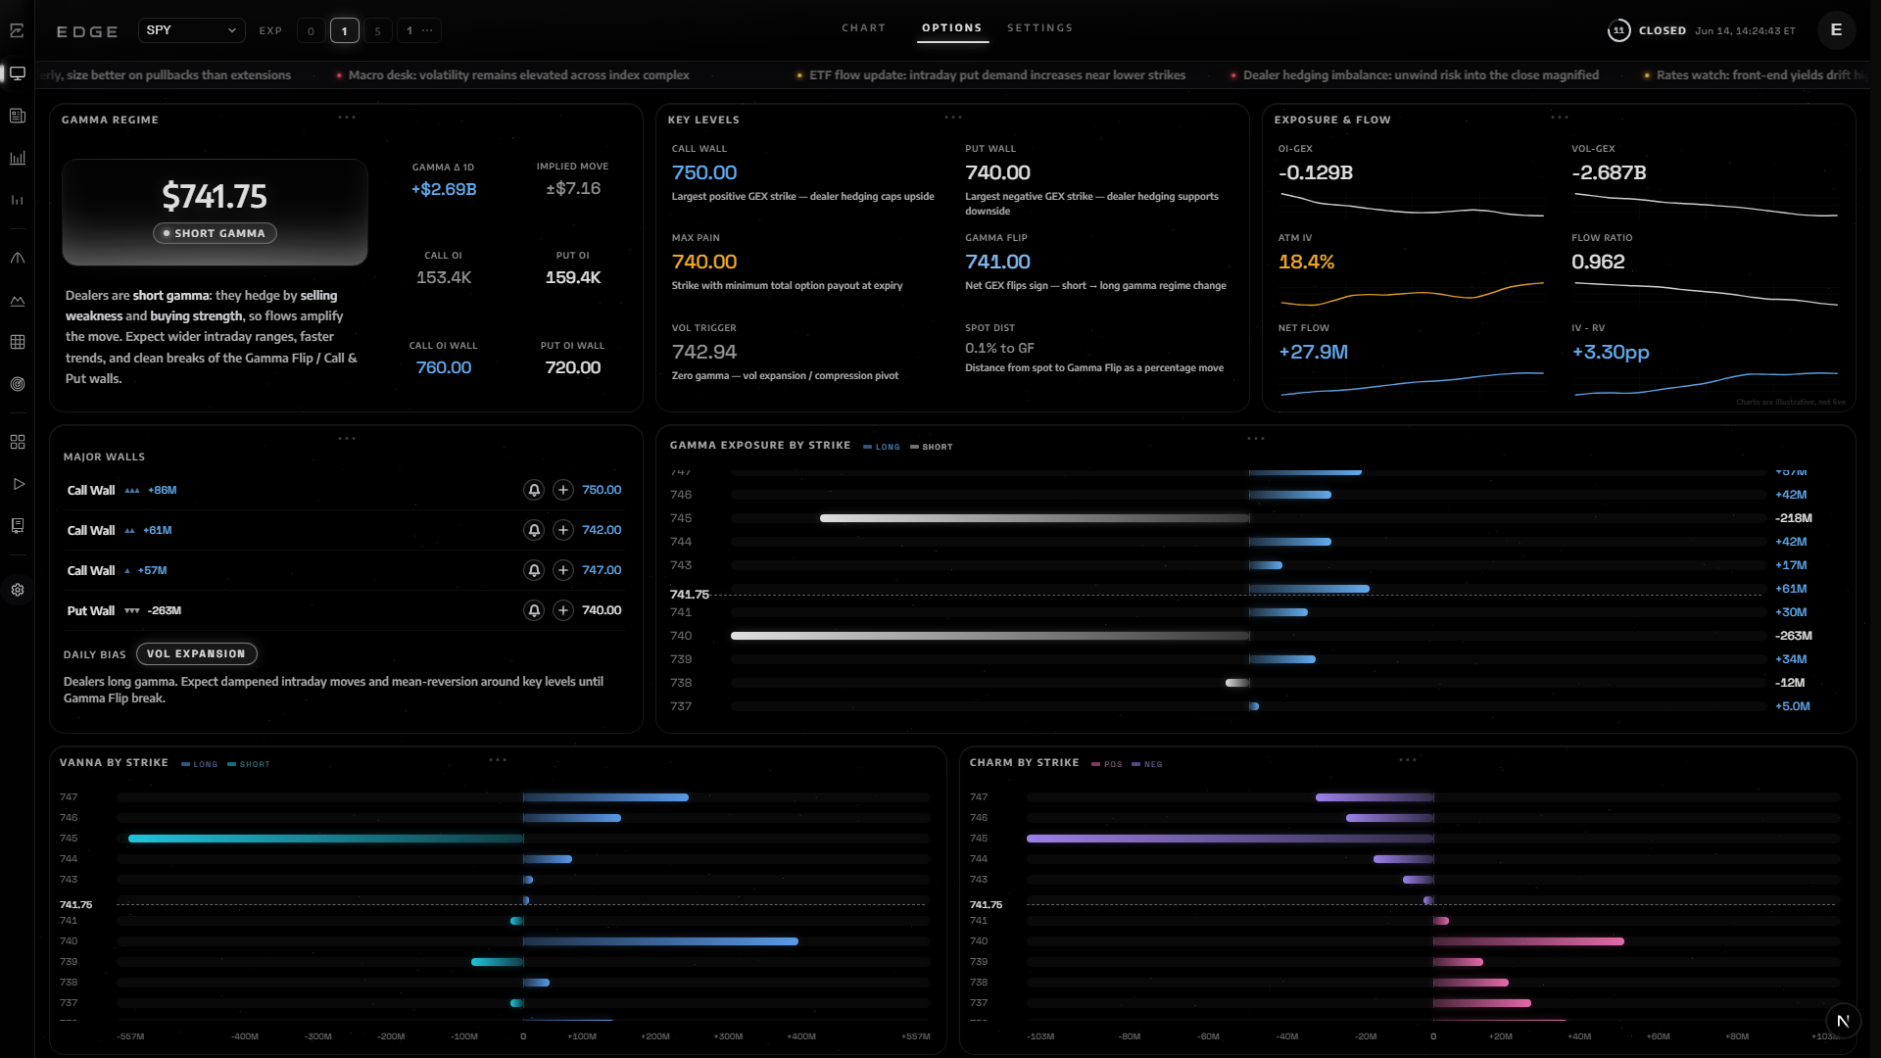Image resolution: width=1881 pixels, height=1058 pixels.
Task: Switch to the SETTINGS tab
Action: (x=1040, y=28)
